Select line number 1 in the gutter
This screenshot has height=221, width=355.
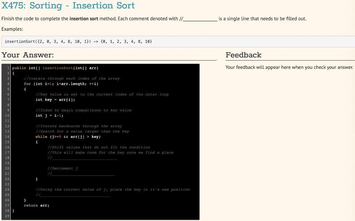[x=8, y=68]
